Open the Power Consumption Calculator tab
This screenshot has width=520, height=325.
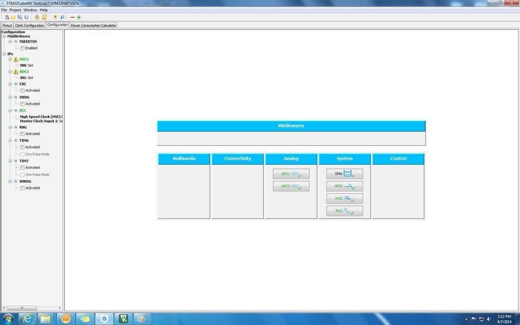(93, 25)
